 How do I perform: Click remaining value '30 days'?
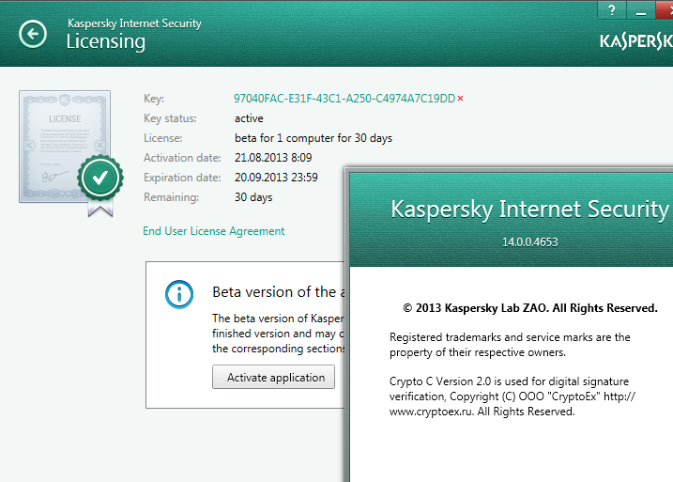pos(253,197)
